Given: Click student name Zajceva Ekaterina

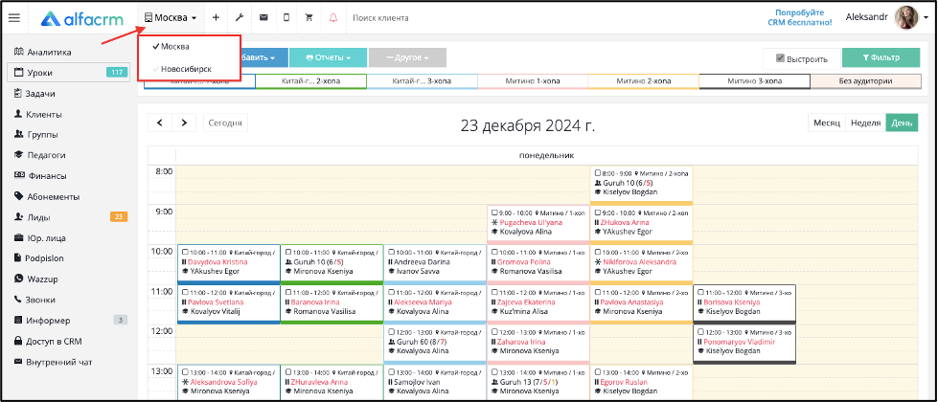Looking at the screenshot, I should [x=526, y=302].
